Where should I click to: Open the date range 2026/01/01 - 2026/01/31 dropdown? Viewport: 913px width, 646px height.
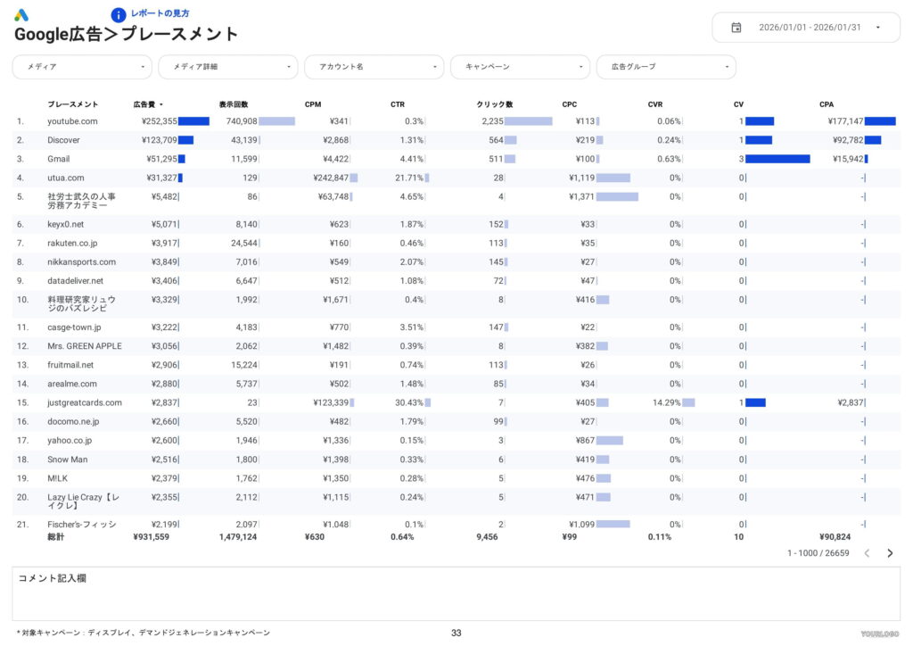[806, 28]
